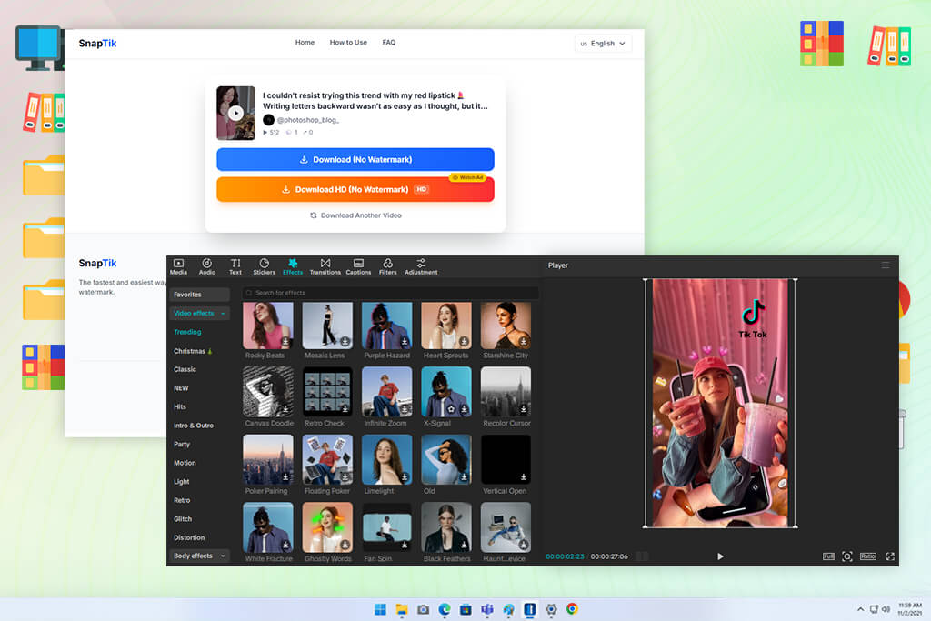Select the Distortion effects category
The height and width of the screenshot is (621, 931).
point(189,537)
